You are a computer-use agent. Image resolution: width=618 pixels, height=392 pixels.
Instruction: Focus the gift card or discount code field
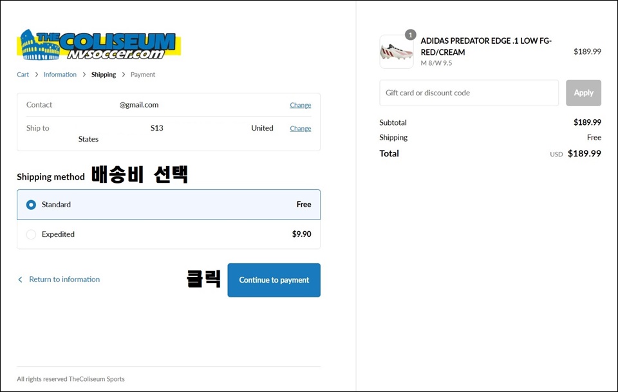pos(469,93)
